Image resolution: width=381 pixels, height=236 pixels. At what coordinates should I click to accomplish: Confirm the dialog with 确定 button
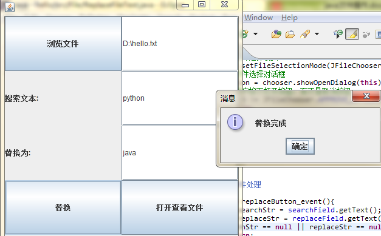[x=300, y=146]
